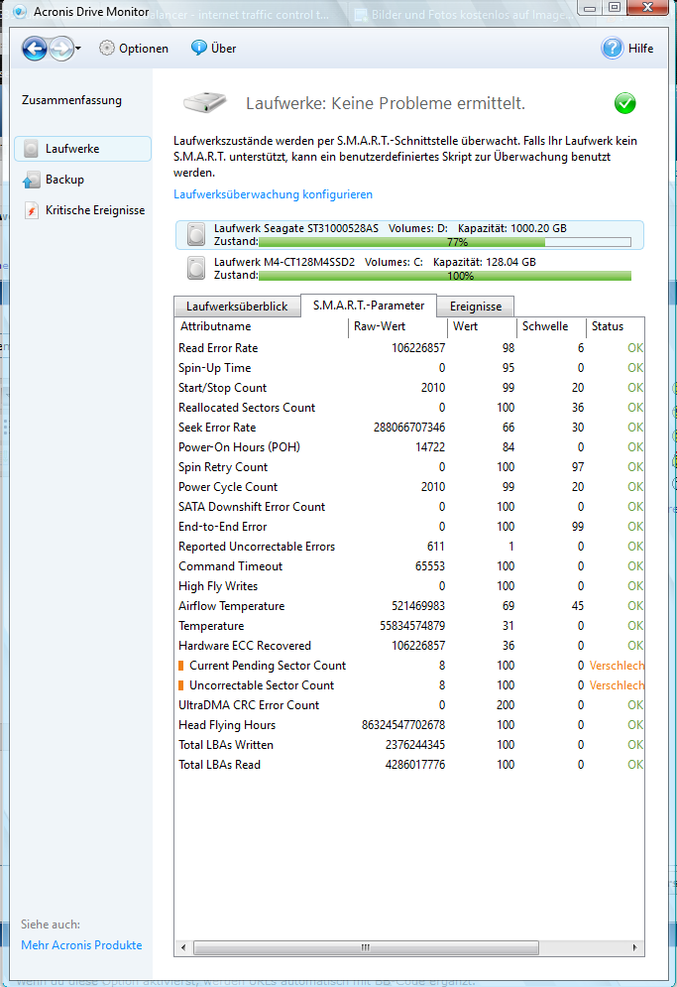Click the horizontal scrollbar right arrow
The image size is (677, 987).
[x=634, y=947]
